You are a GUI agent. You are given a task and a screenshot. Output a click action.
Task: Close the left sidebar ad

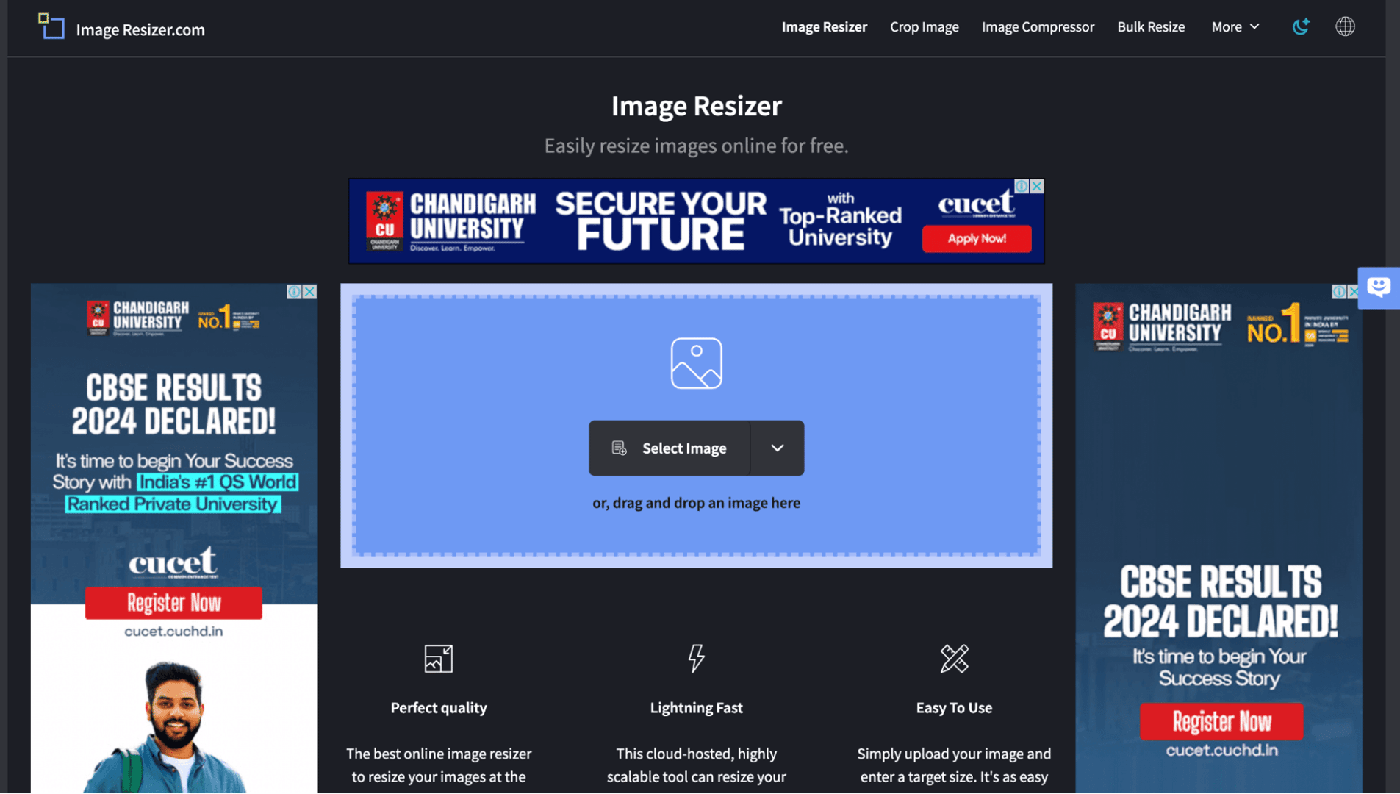(310, 292)
